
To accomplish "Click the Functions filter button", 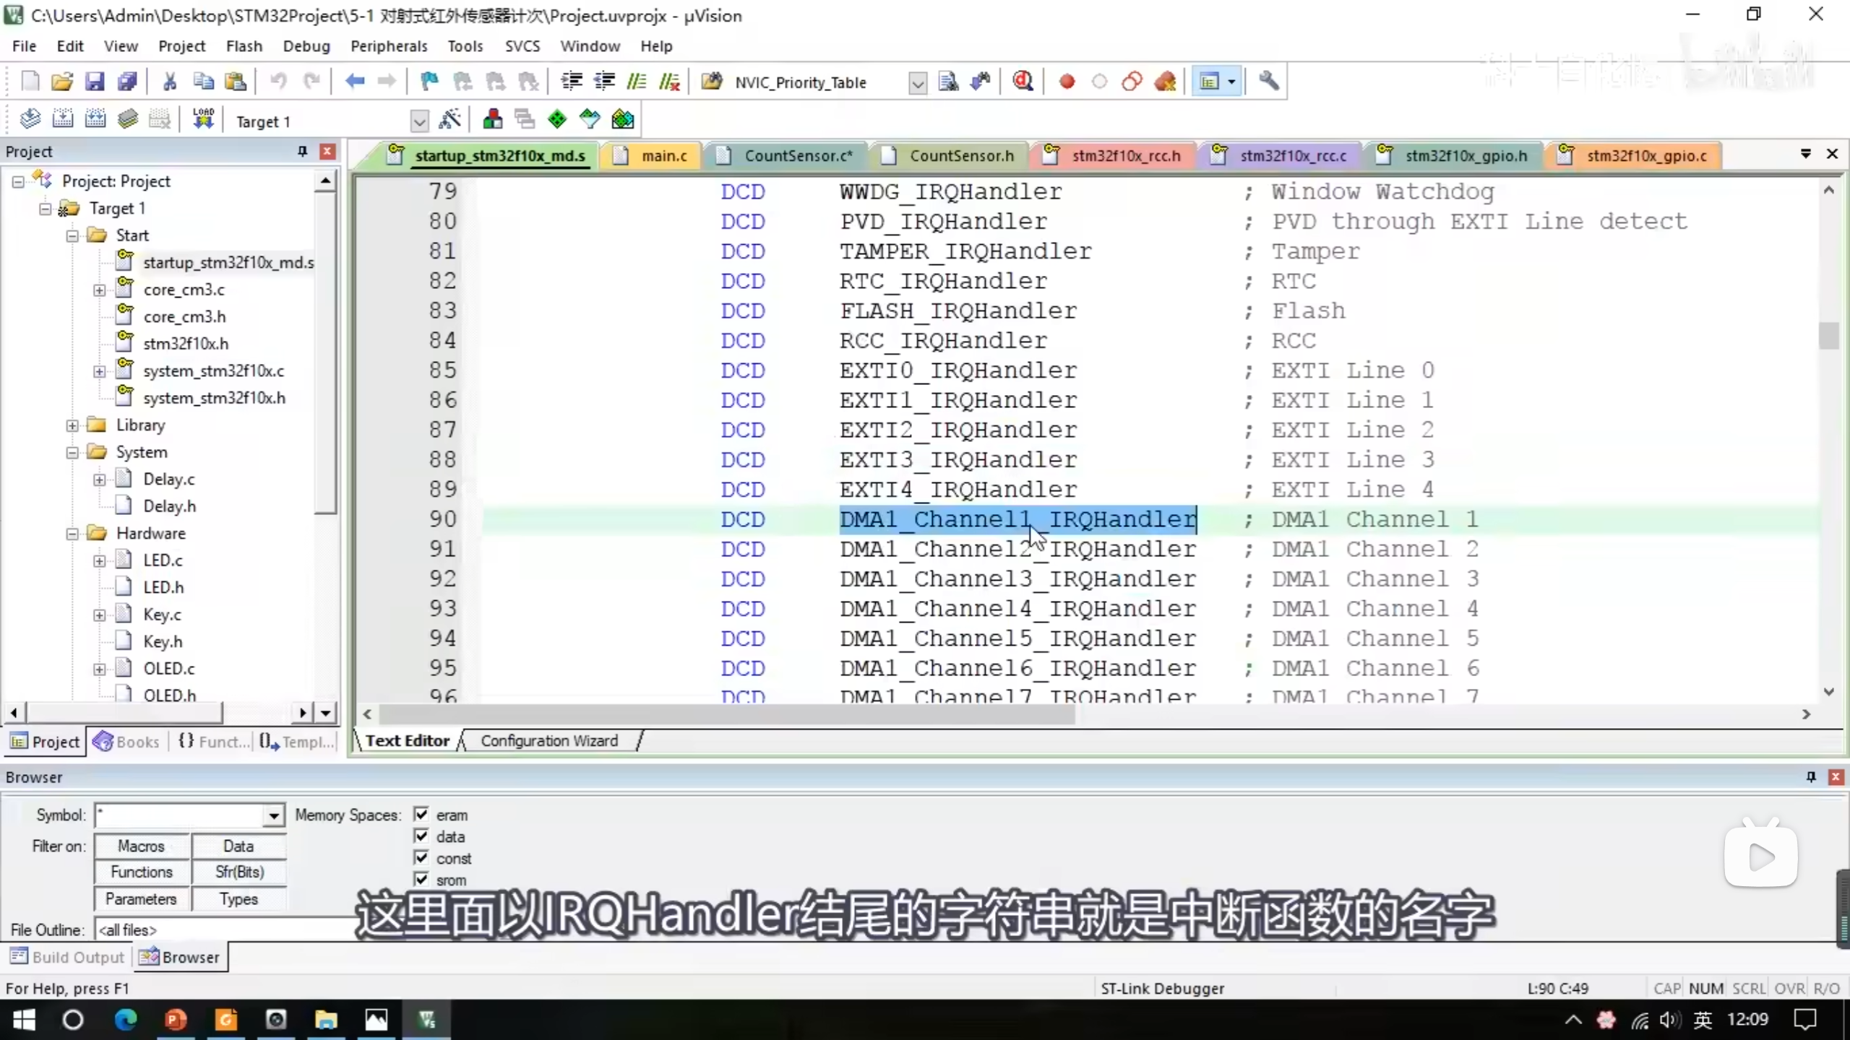I will [x=142, y=872].
